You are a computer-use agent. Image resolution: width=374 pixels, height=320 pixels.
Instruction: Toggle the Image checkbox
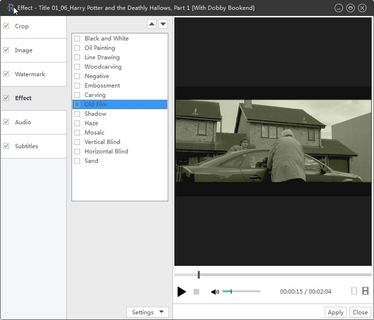tap(6, 50)
